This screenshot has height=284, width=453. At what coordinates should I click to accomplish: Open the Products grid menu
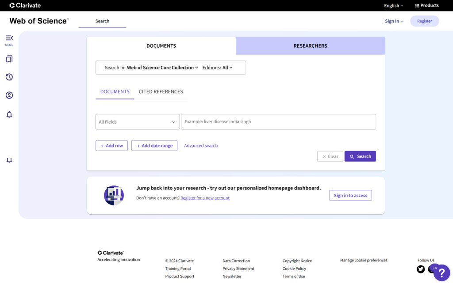tap(427, 6)
